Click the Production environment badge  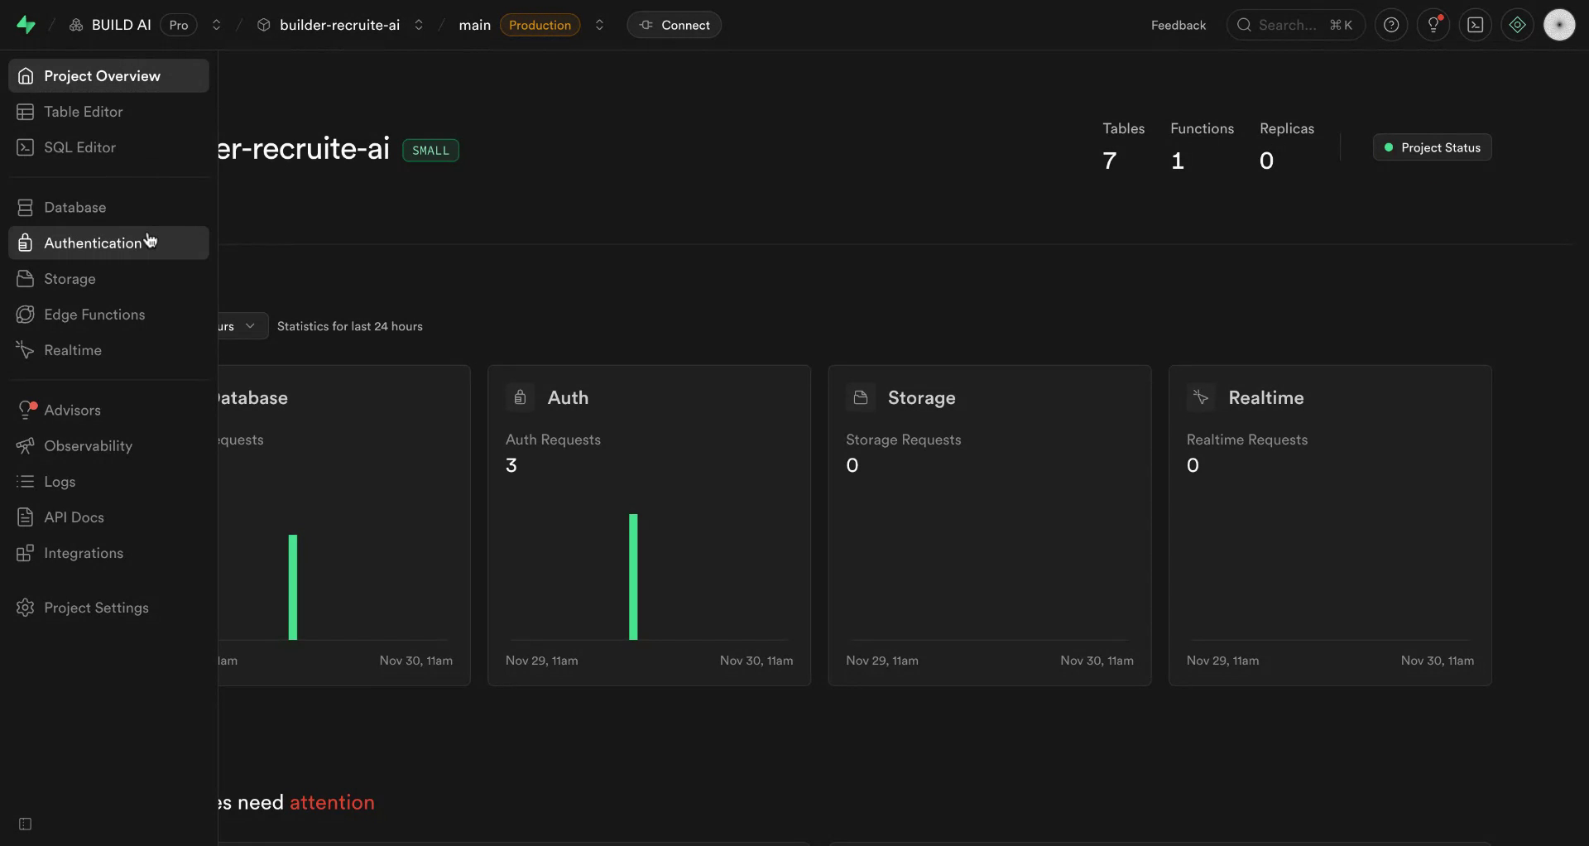pos(540,25)
